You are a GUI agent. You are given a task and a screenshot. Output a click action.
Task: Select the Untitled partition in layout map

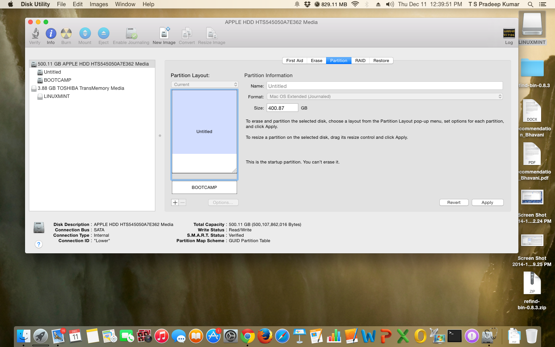(x=204, y=131)
